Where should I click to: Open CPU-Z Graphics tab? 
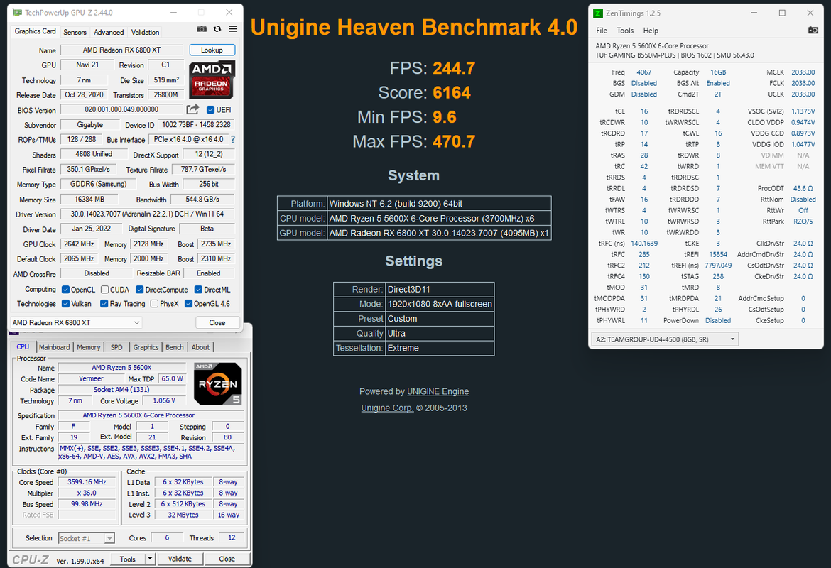click(146, 347)
